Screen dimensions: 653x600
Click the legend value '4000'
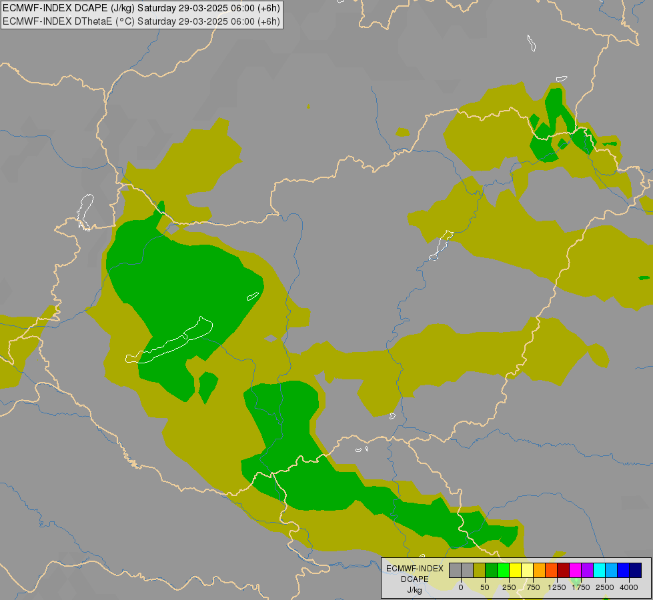[x=629, y=587]
